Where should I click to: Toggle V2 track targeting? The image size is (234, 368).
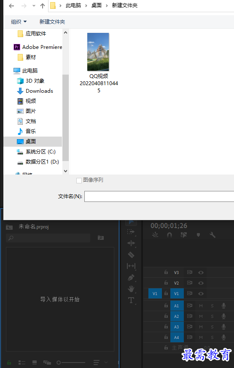(x=177, y=283)
